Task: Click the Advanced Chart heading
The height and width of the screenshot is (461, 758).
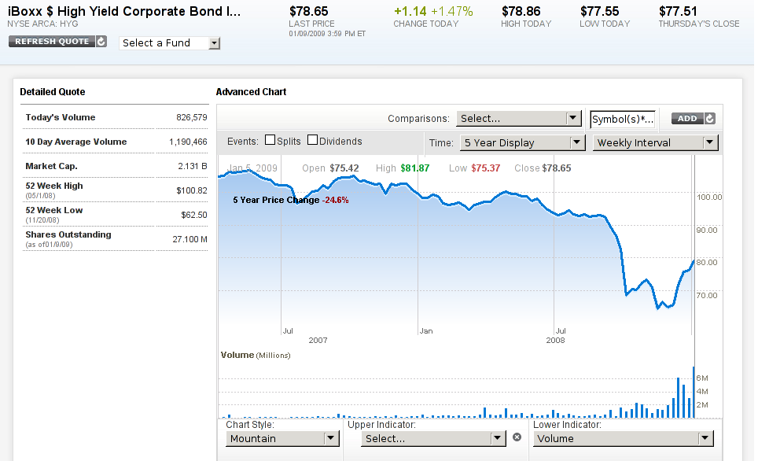Action: pyautogui.click(x=251, y=92)
